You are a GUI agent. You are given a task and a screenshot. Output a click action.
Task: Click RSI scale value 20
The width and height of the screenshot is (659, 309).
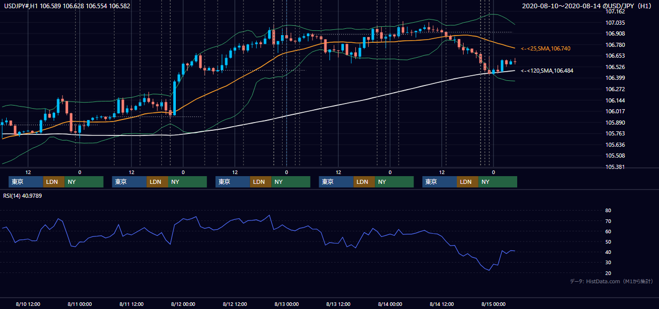tap(608, 273)
